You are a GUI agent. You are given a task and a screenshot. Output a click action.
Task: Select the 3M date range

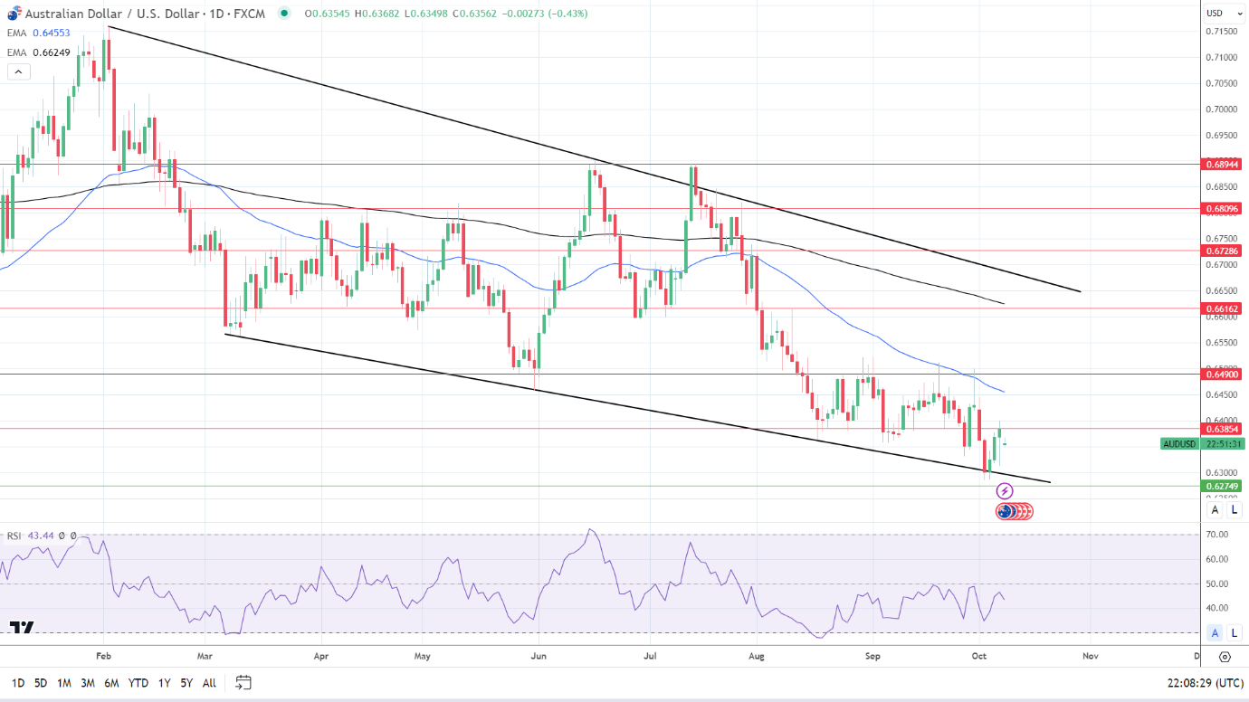tap(88, 683)
